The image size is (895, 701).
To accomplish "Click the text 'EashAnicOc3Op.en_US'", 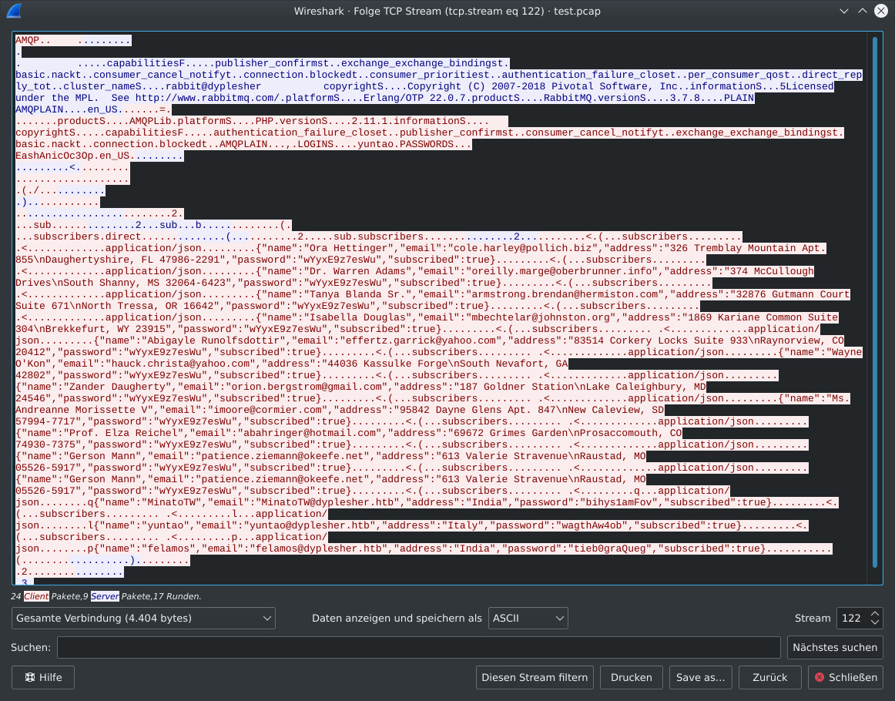I will click(72, 156).
